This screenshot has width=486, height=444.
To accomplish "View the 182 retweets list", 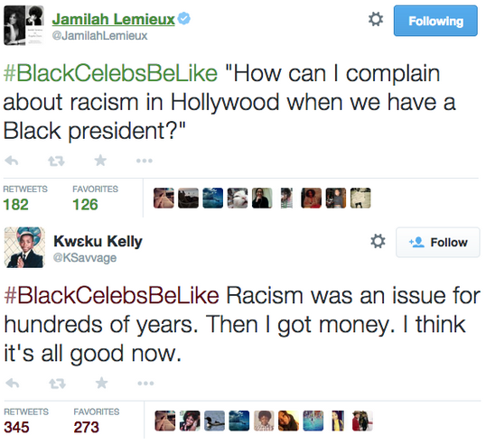I will (25, 199).
